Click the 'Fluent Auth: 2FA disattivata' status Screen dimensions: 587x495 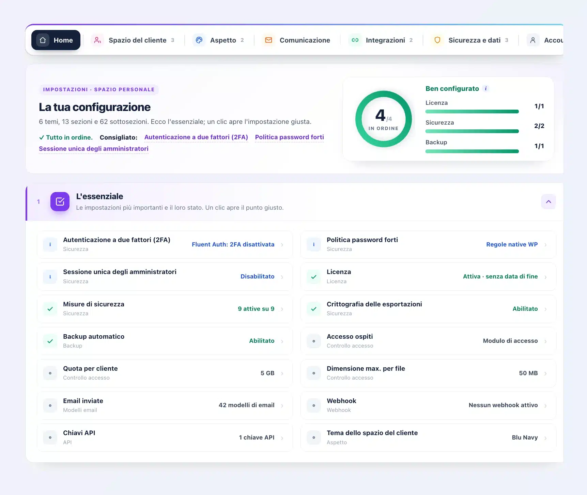(x=233, y=244)
